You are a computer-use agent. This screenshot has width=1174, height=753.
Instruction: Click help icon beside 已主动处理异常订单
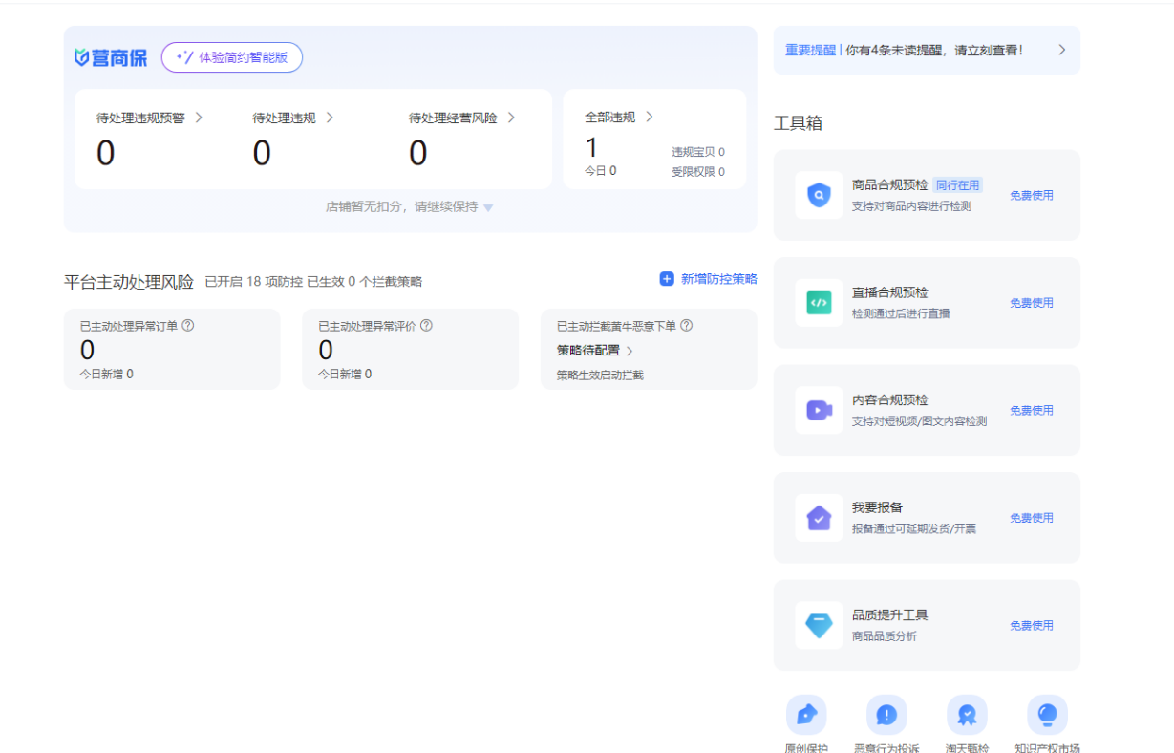click(x=188, y=325)
